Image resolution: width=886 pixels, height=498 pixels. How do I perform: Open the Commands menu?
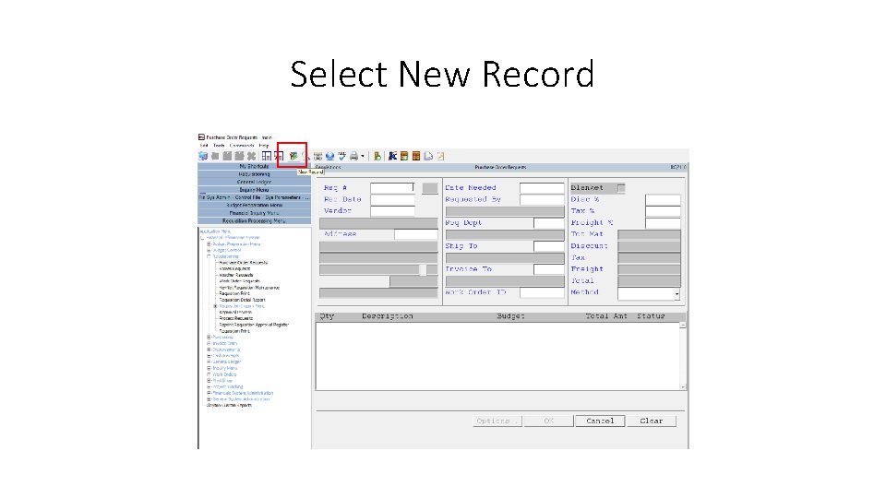click(x=242, y=145)
